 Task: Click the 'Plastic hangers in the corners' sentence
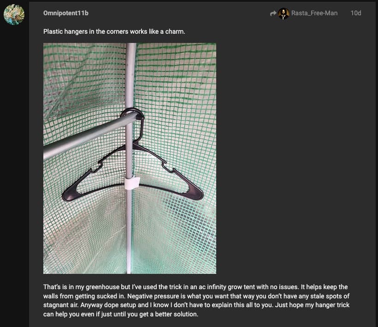tap(114, 31)
